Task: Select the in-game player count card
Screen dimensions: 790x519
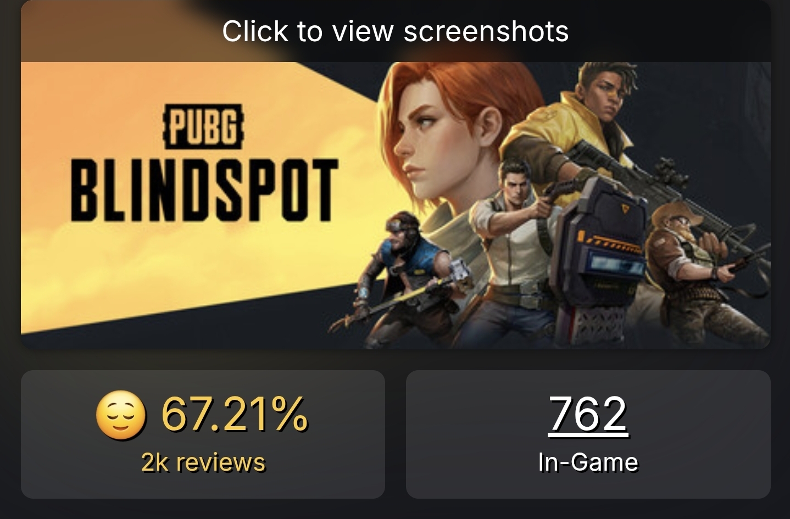Action: (588, 434)
